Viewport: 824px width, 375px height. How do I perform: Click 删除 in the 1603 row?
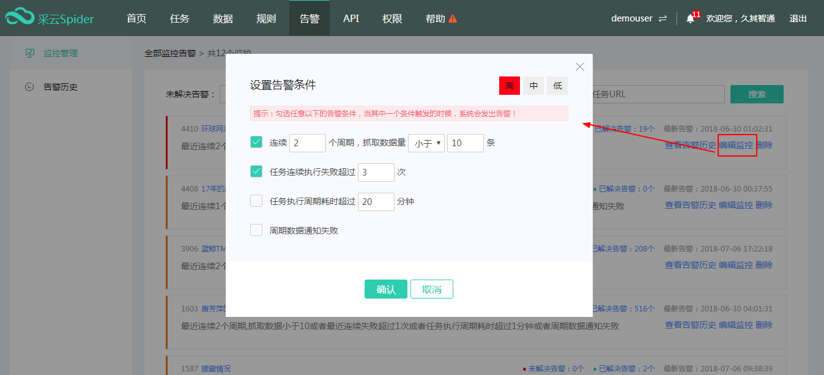click(x=764, y=325)
